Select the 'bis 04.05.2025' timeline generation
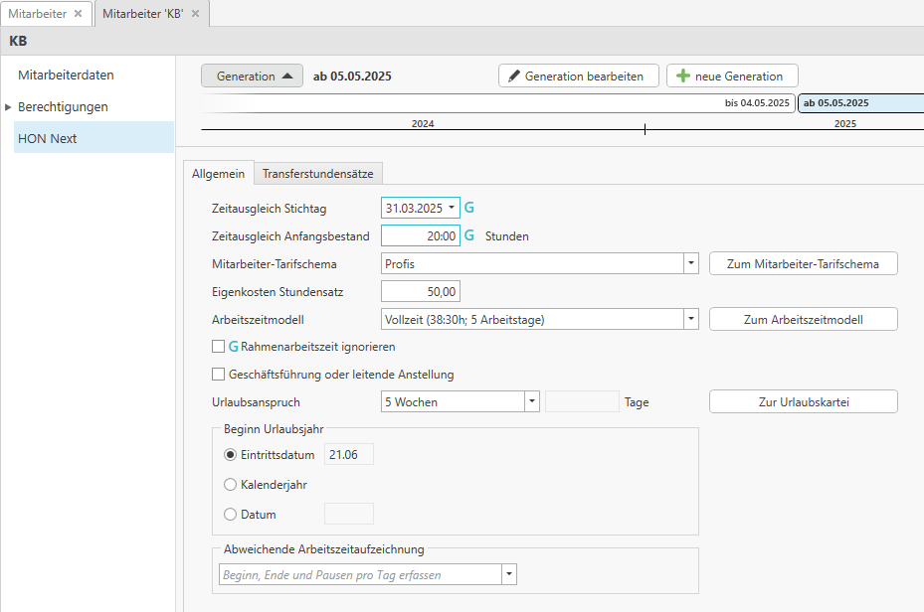Screen dimensions: 924x612 [x=497, y=103]
